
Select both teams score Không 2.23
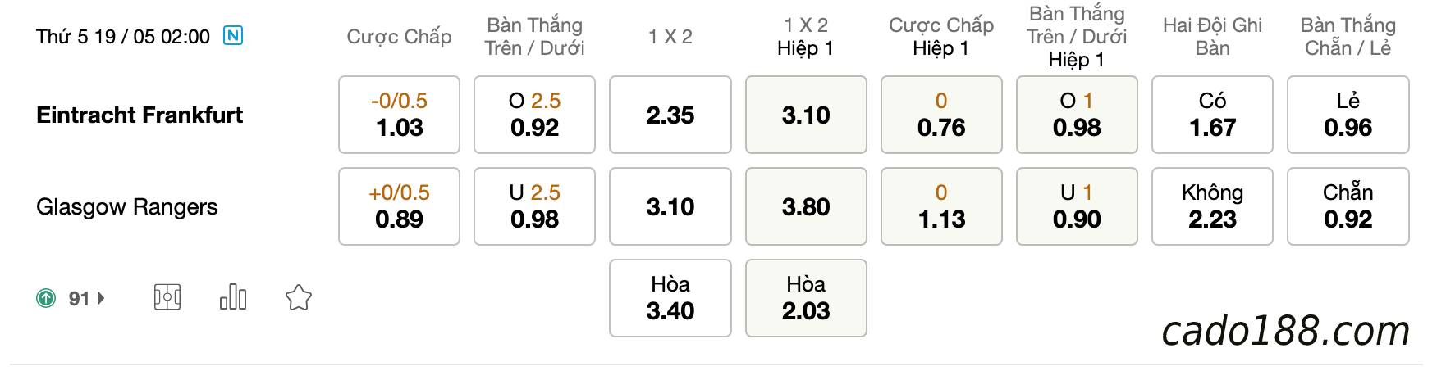tap(1212, 206)
